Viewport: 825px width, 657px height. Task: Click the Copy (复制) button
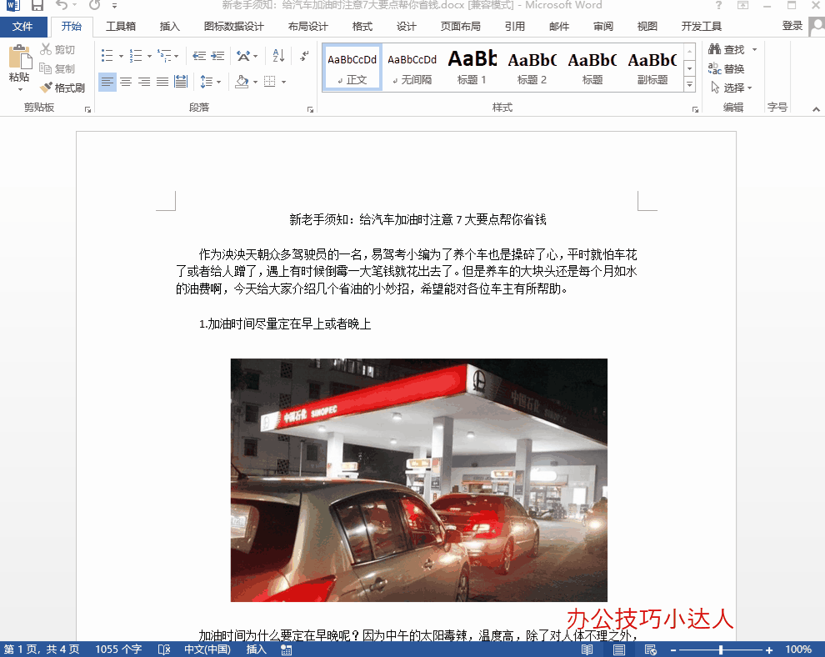tap(57, 68)
